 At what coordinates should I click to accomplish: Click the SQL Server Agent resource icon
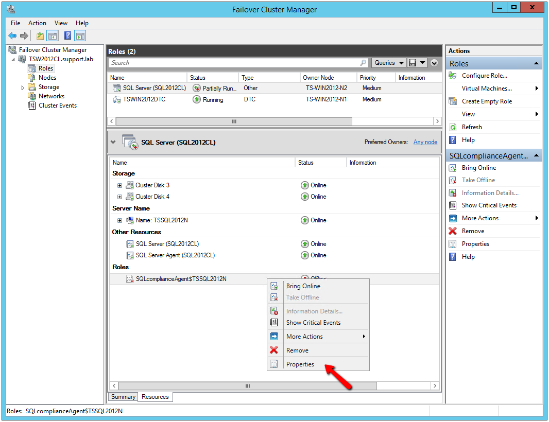coord(130,255)
